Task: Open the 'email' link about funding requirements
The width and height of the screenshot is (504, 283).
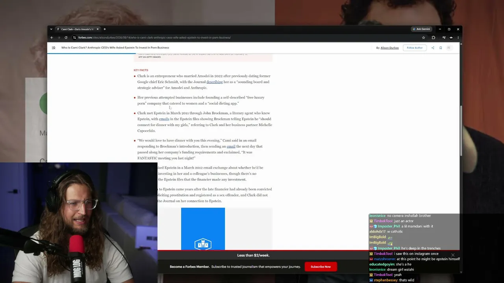Action: pos(231,146)
